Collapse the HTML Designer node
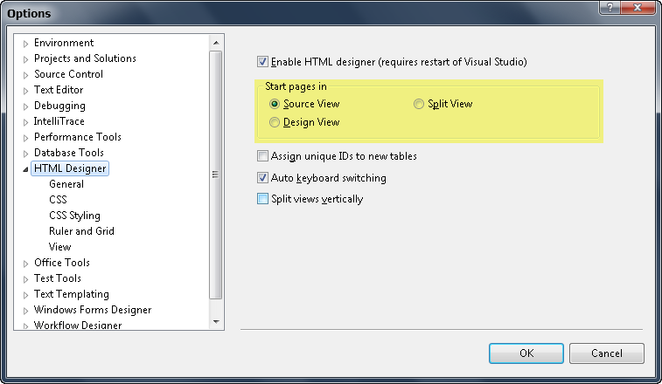 tap(25, 168)
